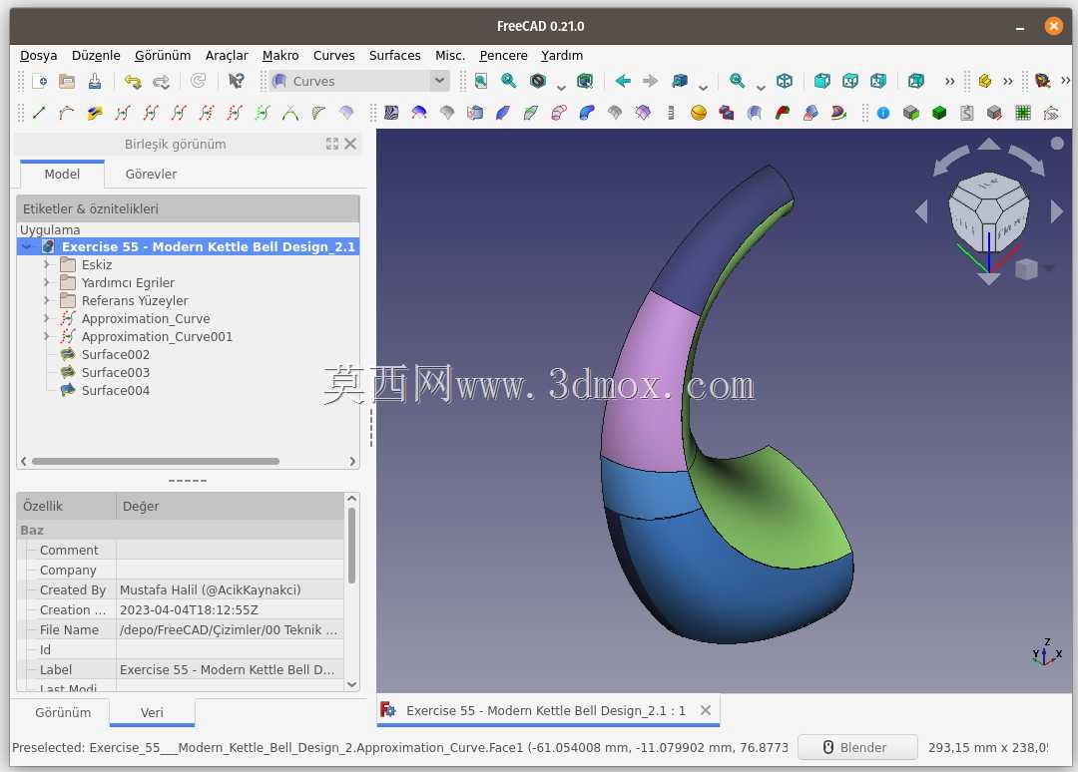Click the solid green cube icon
Screen dimensions: 1078x772
point(939,113)
